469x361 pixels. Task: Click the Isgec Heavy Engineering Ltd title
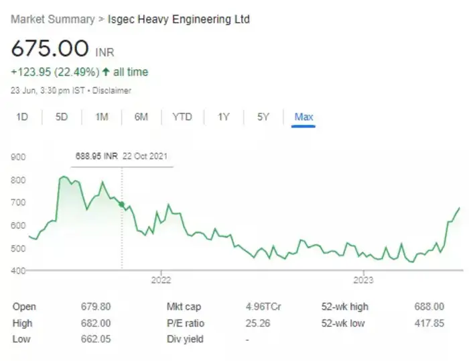pyautogui.click(x=179, y=19)
